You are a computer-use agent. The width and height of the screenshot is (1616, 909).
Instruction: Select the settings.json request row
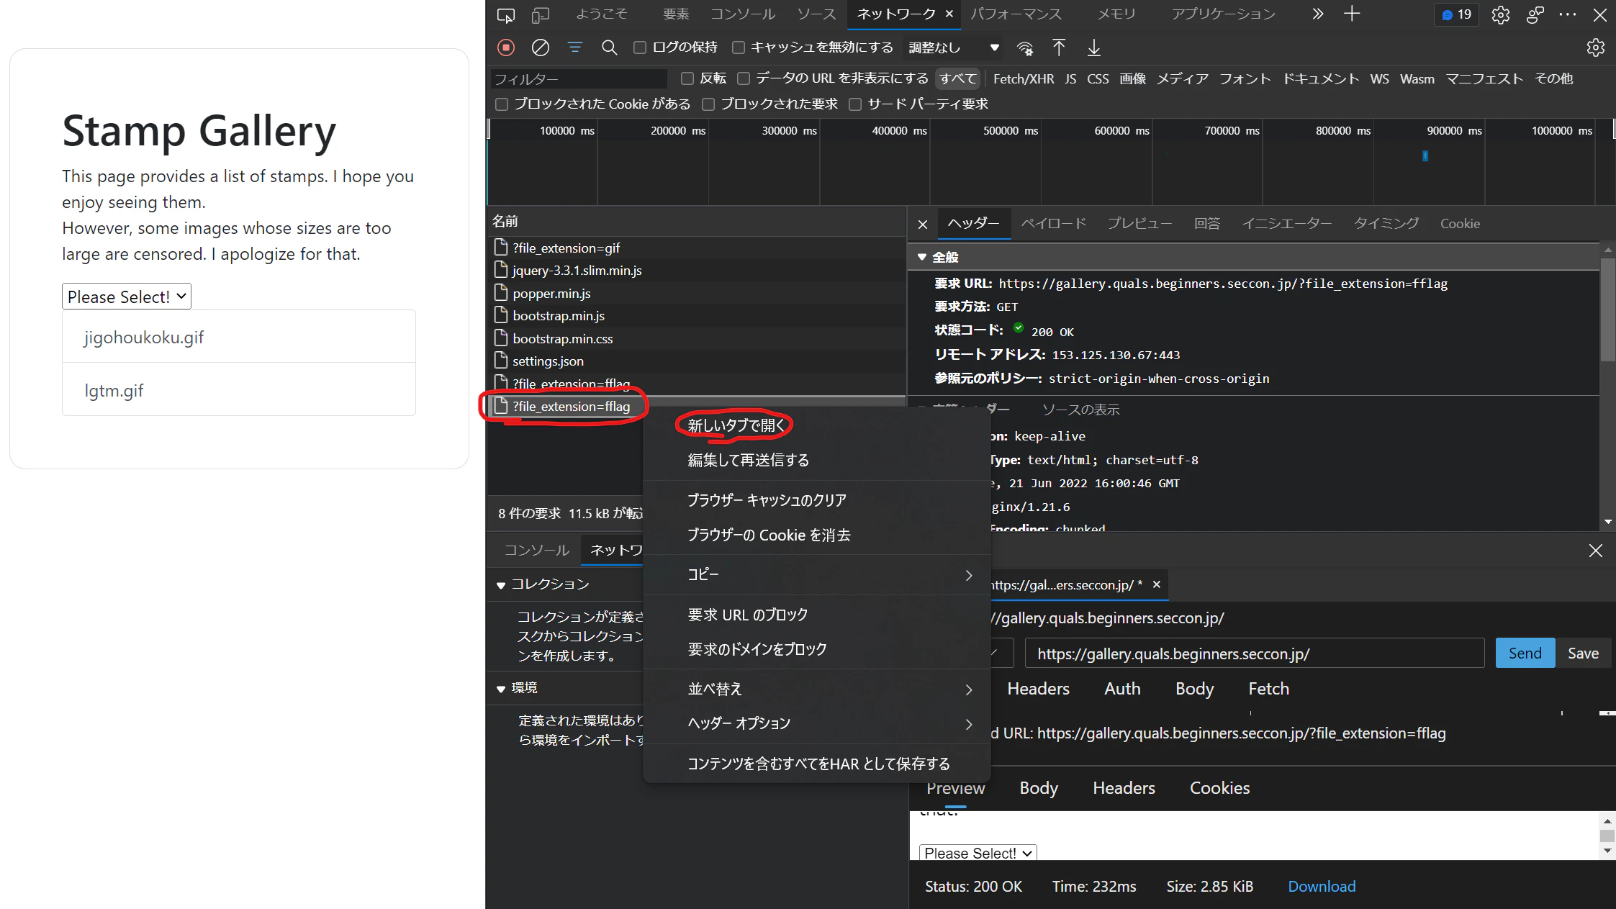[x=695, y=361]
